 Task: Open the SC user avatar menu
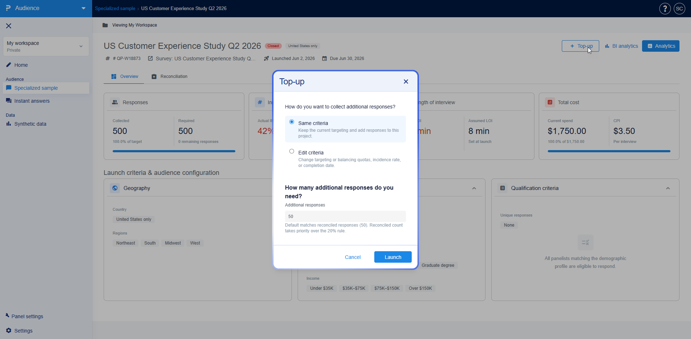679,9
